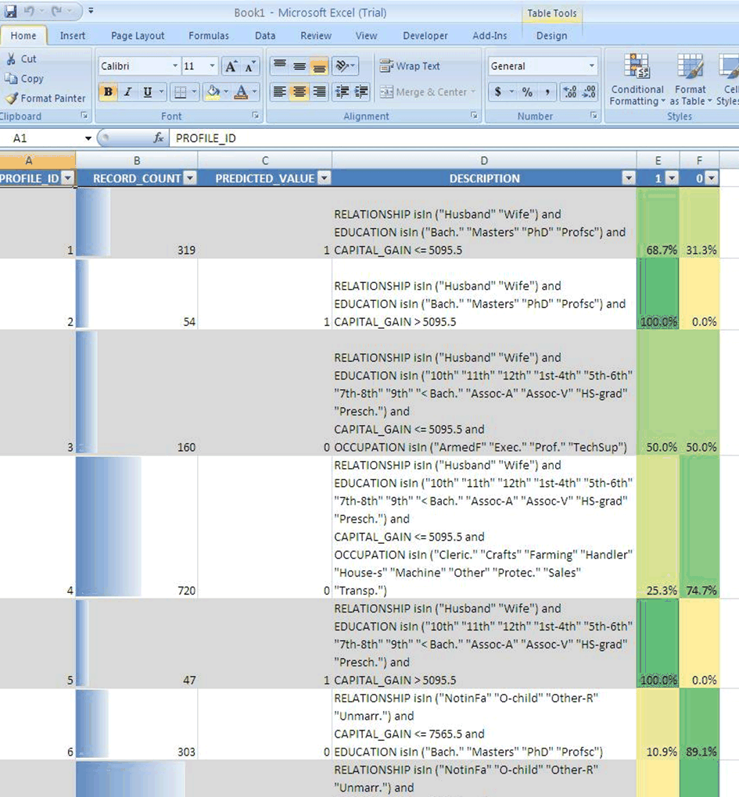Image resolution: width=739 pixels, height=797 pixels.
Task: Open the General number format dropdown
Action: point(591,67)
